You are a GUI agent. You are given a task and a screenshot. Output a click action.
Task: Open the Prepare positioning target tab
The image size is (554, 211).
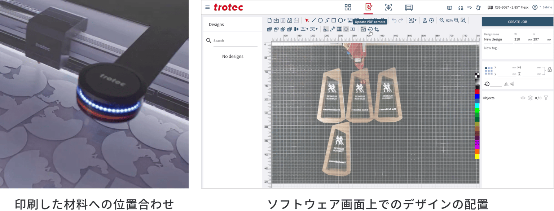pyautogui.click(x=388, y=7)
